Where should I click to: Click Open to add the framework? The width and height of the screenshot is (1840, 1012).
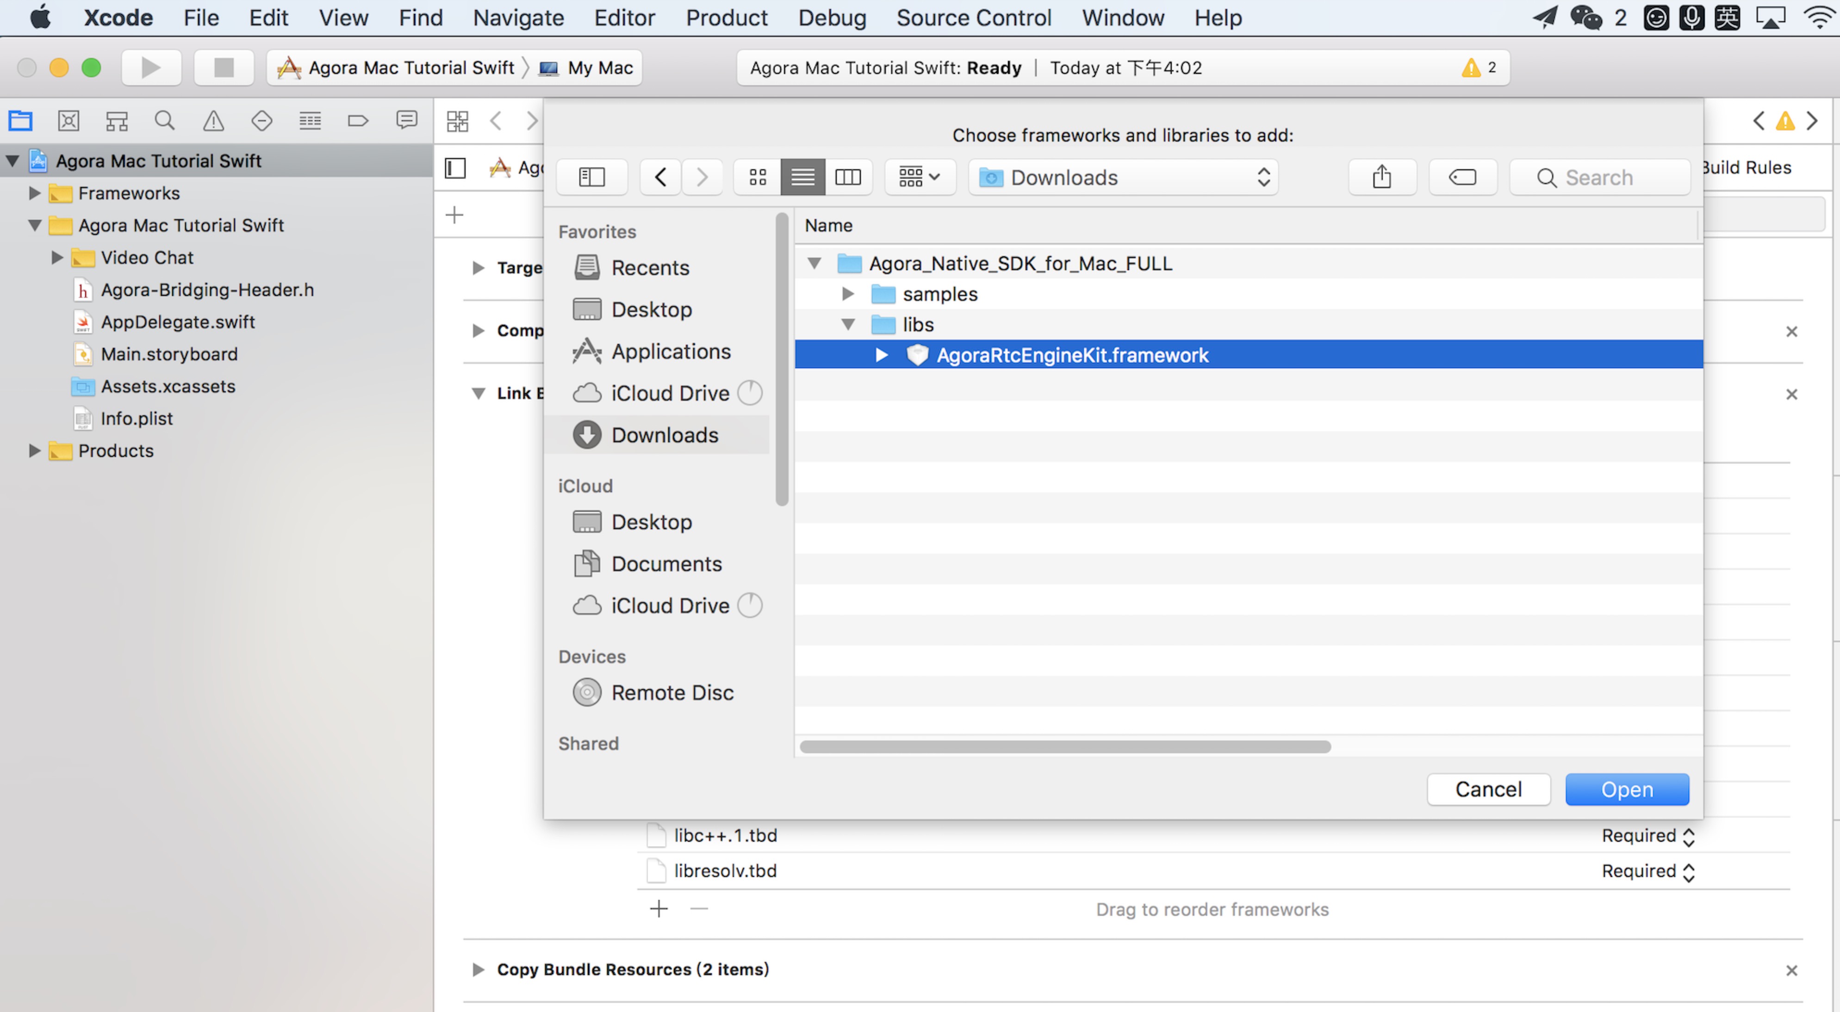(x=1627, y=790)
